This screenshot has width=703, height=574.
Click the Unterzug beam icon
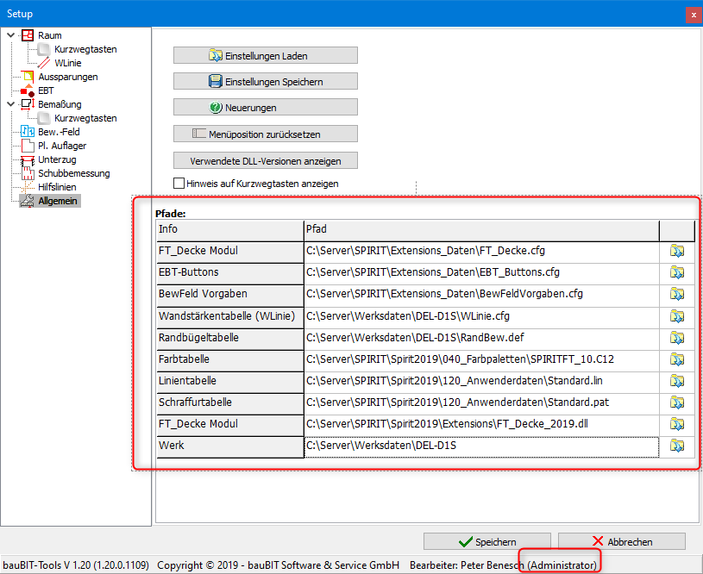(28, 159)
